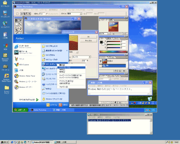
Task: Click Adobe Photoshop button on XP taskbar
Action: pyautogui.click(x=40, y=110)
